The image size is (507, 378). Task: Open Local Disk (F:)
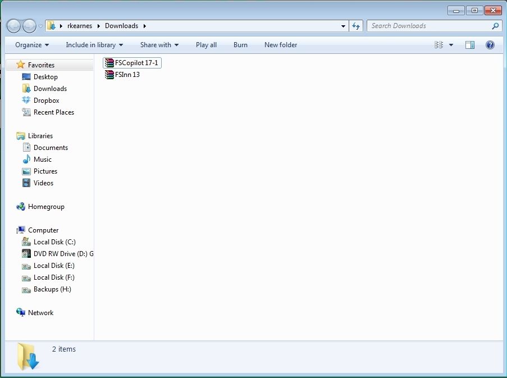click(54, 277)
